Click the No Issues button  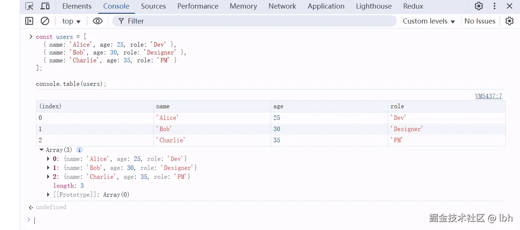tap(480, 21)
